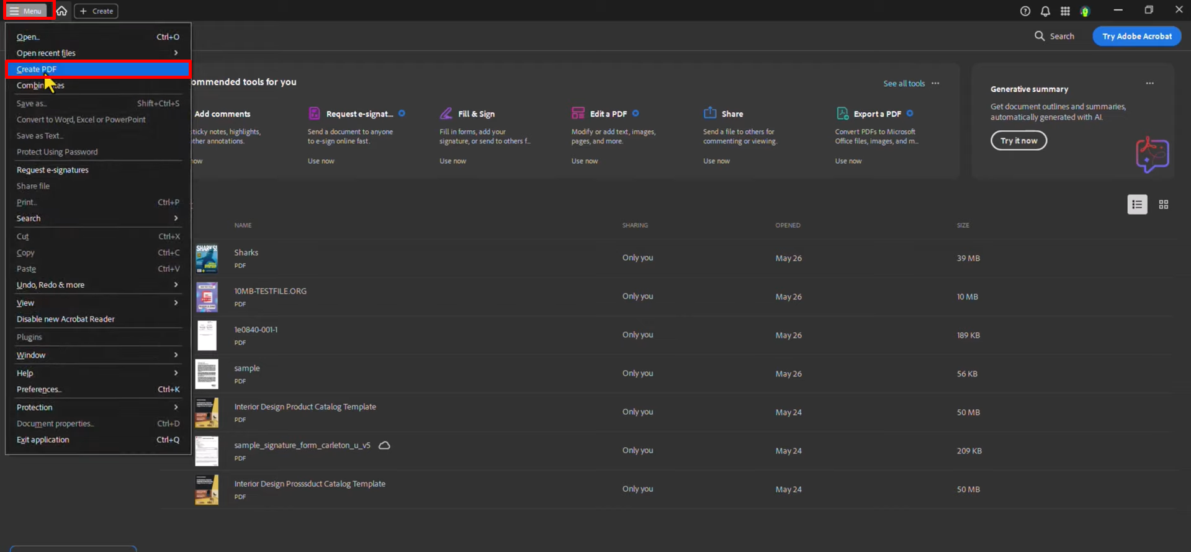Open the apps grid icon
The image size is (1191, 552).
[1065, 11]
